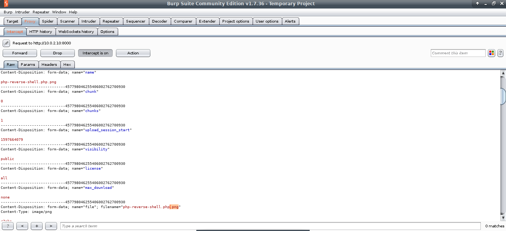Click the search help question mark button

point(8,226)
